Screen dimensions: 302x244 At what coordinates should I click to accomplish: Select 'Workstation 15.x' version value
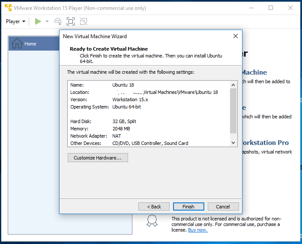coord(130,99)
